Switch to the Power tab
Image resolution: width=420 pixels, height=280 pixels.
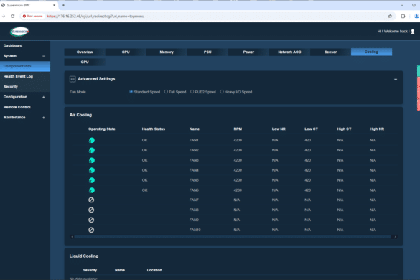[x=248, y=52]
